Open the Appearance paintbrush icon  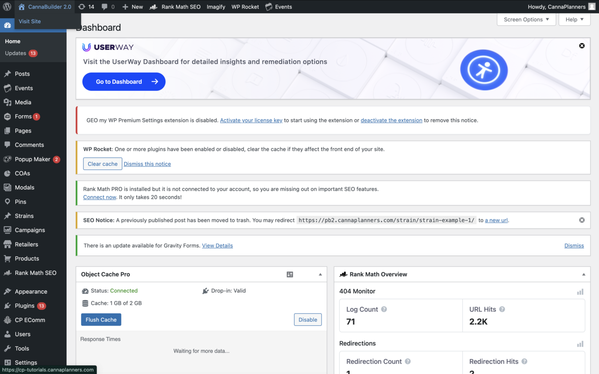tap(7, 291)
